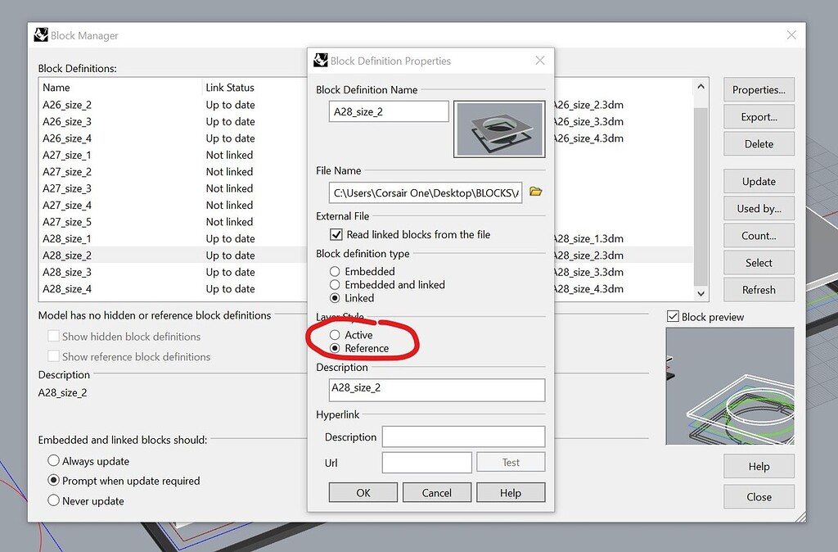Click the Url input field

426,462
